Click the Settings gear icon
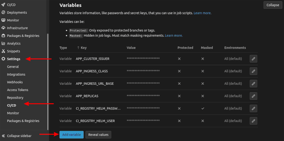This screenshot has height=141, width=284. coord(3,59)
